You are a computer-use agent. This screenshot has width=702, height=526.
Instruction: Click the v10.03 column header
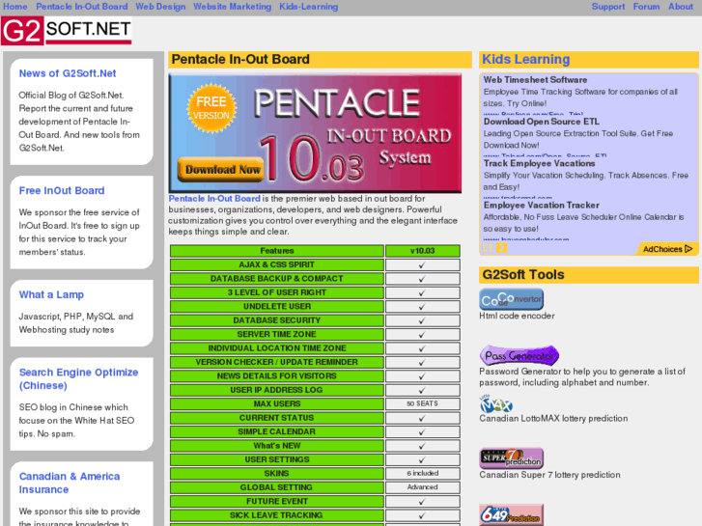pos(423,251)
